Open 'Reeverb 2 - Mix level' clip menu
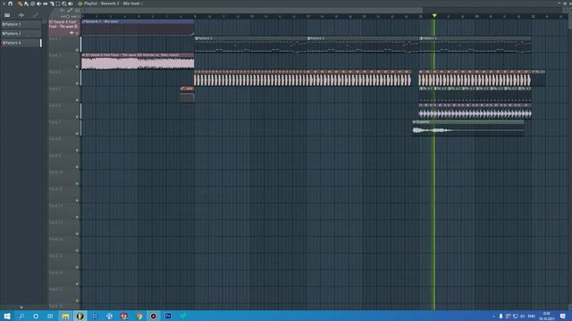Image resolution: width=572 pixels, height=321 pixels. click(x=83, y=21)
